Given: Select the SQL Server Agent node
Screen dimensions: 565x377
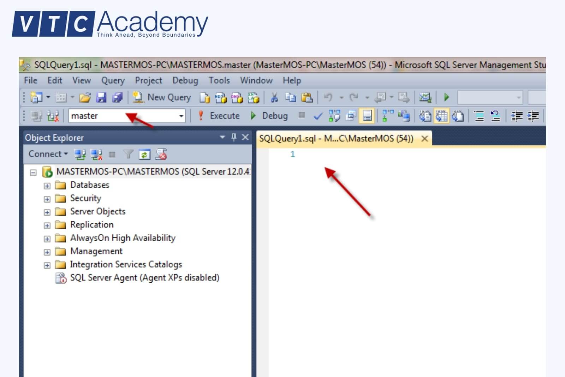Looking at the screenshot, I should point(145,278).
